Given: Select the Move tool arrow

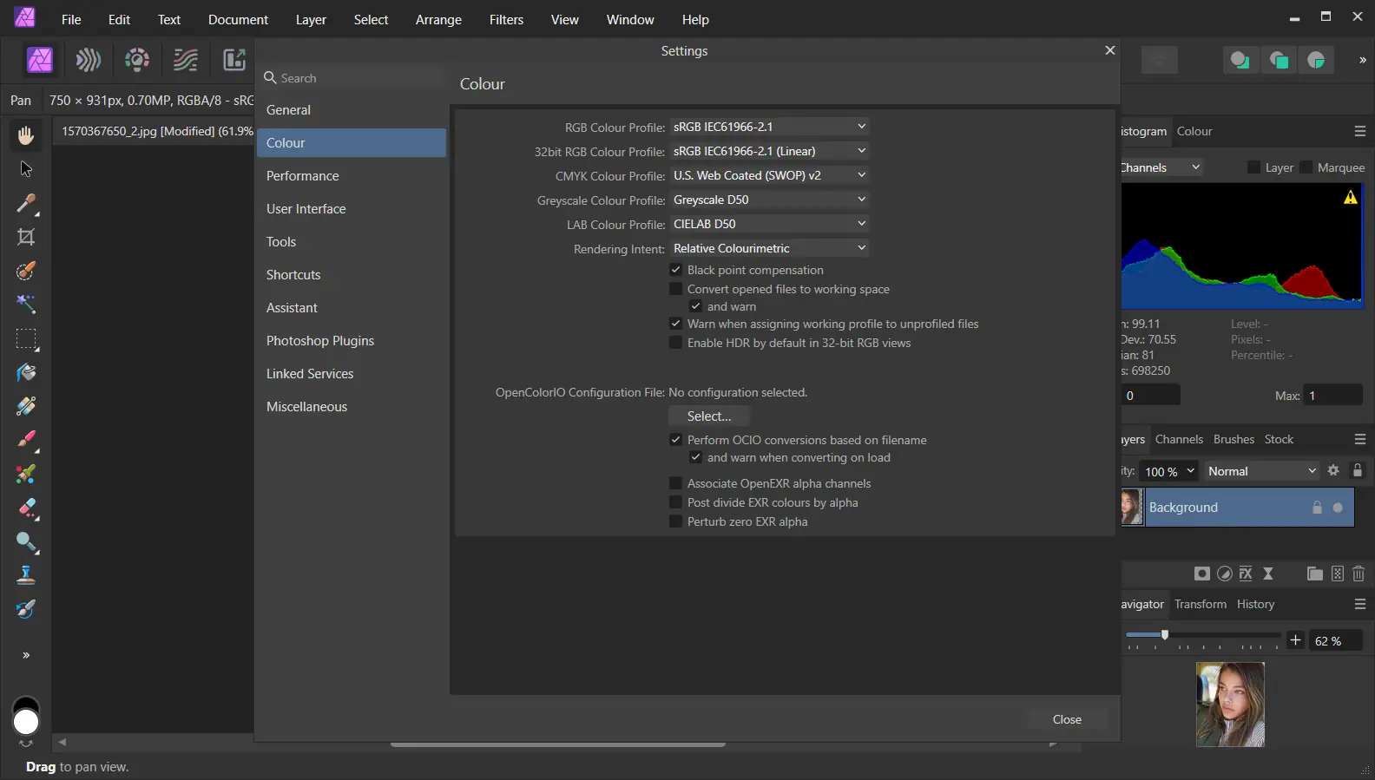Looking at the screenshot, I should click(26, 169).
